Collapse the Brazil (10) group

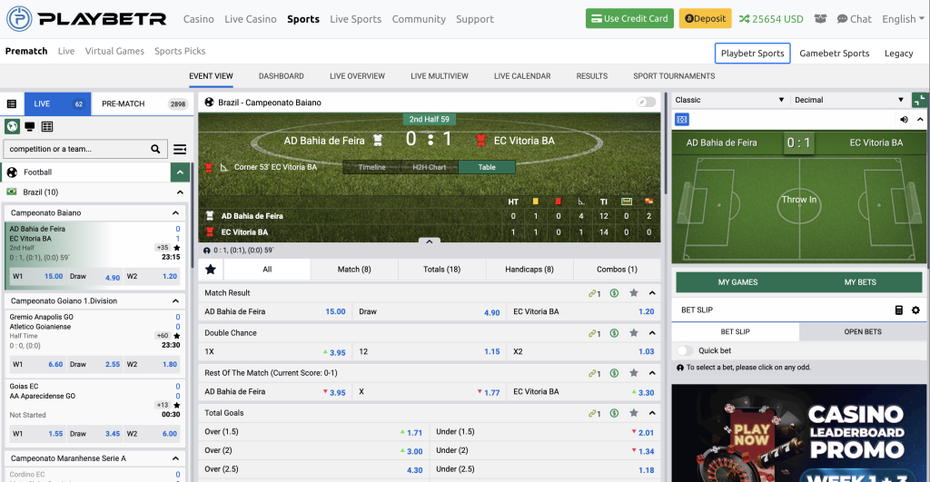(180, 192)
